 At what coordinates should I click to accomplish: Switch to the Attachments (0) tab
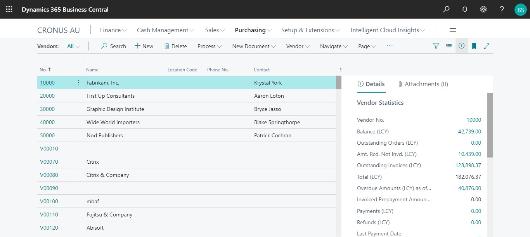(x=423, y=84)
